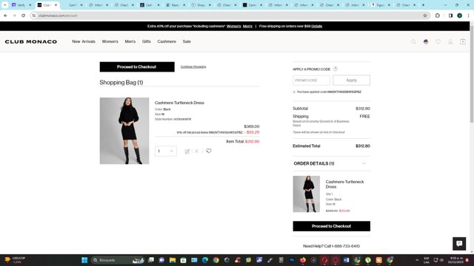Click large dress product image

coord(124,131)
